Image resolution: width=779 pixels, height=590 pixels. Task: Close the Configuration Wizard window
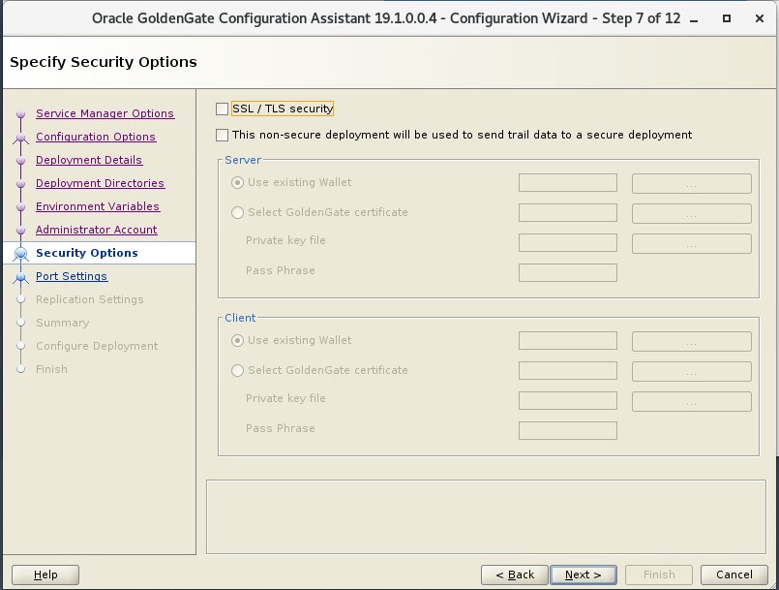[759, 18]
